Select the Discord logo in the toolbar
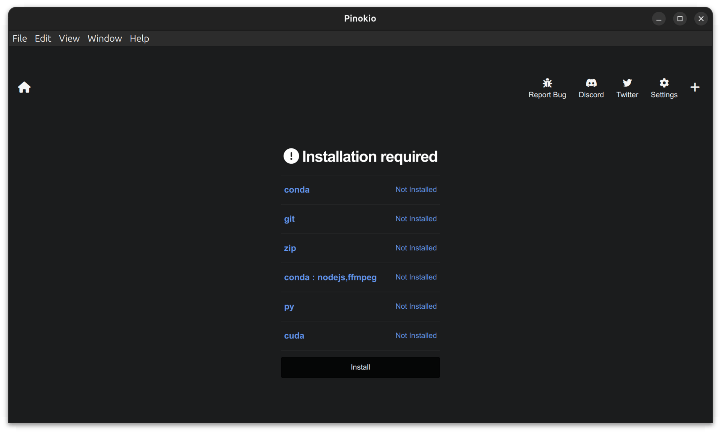The image size is (721, 433). [x=591, y=83]
